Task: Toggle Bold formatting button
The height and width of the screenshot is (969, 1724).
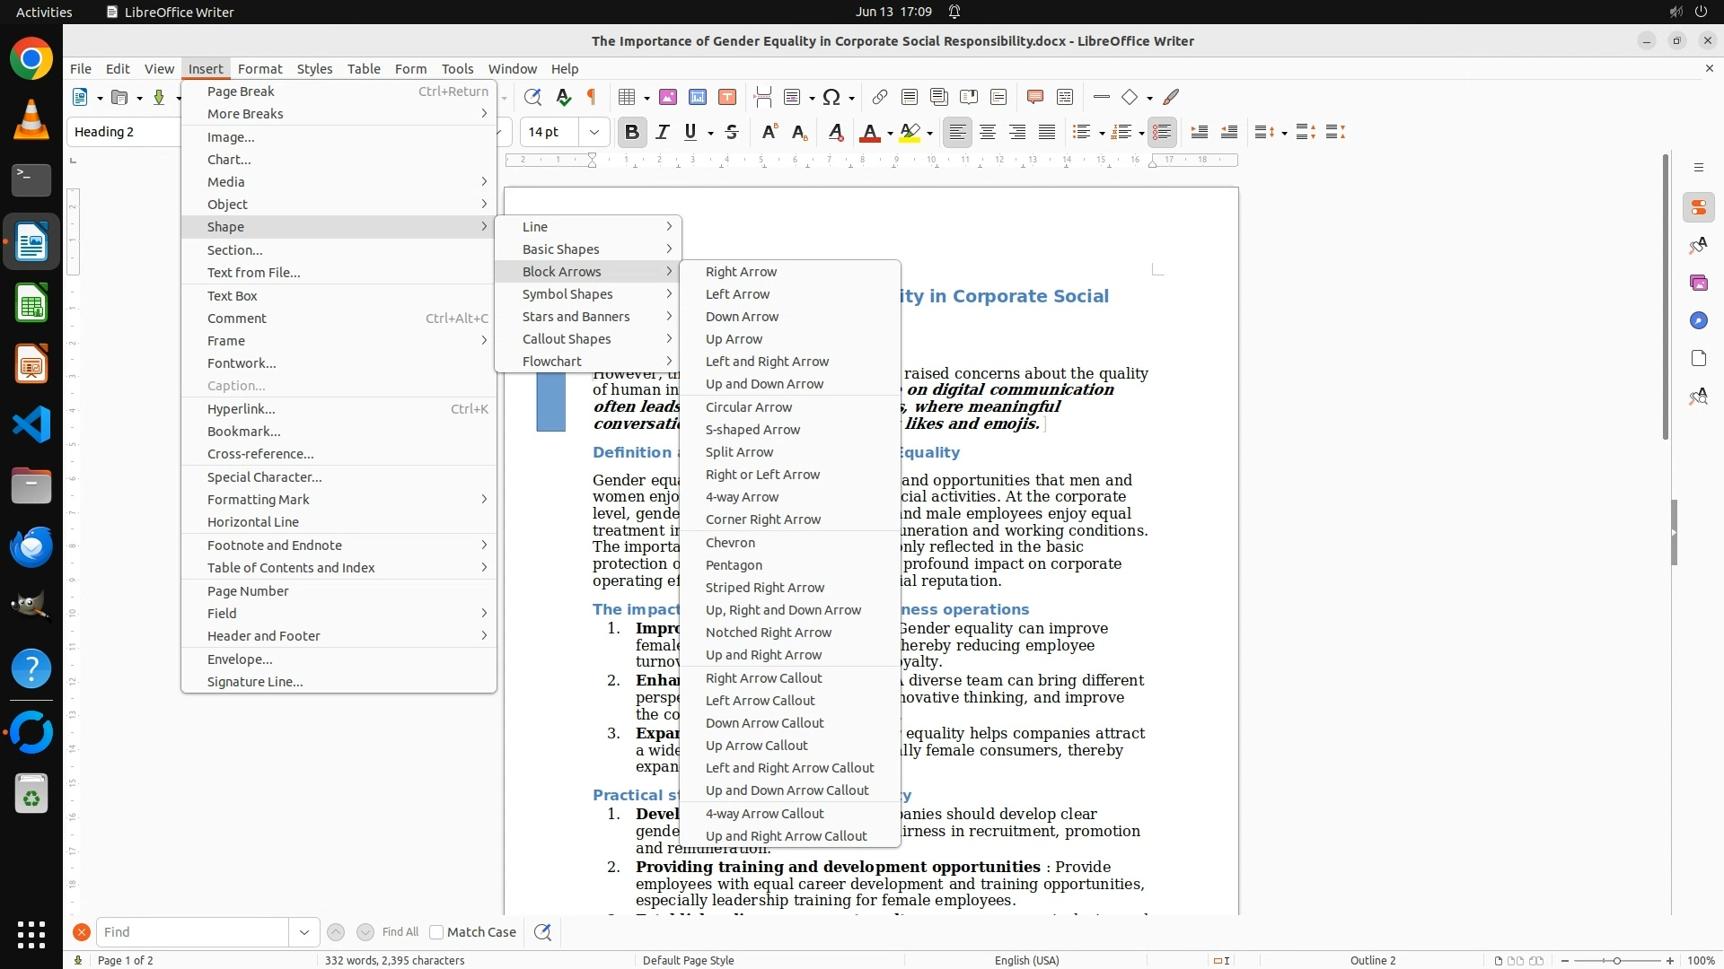Action: tap(631, 132)
